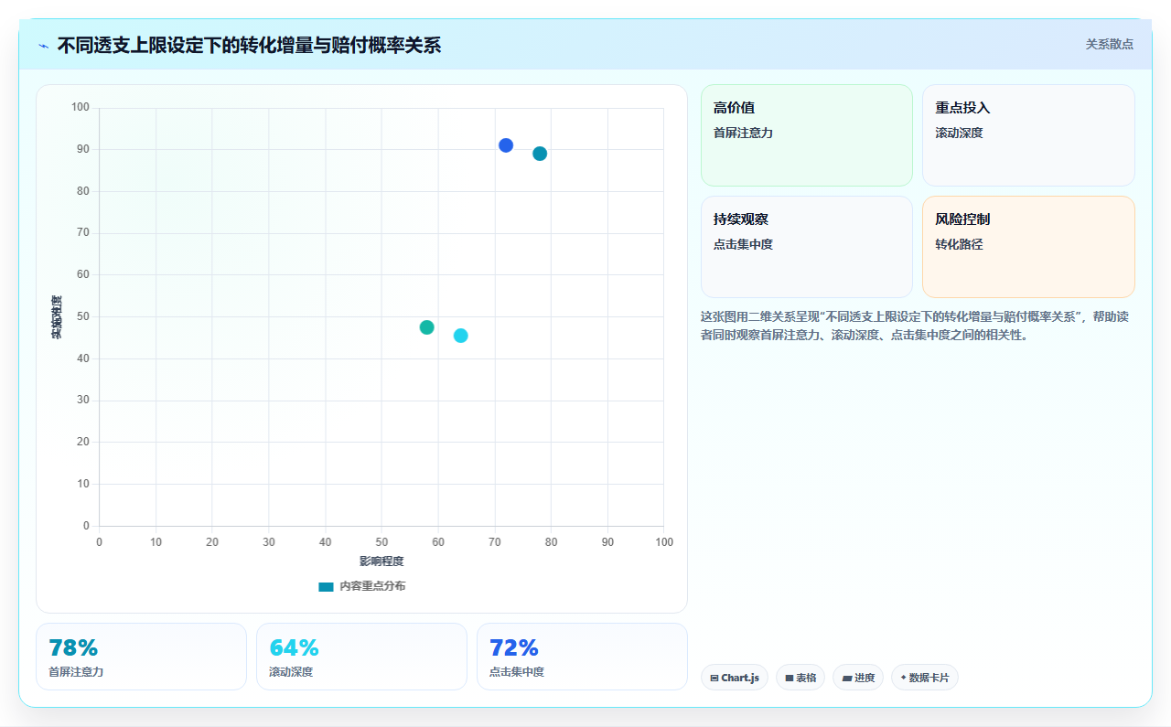1171x727 pixels.
Task: Click the 滚动深度 text in 重点投入 card
Action: point(959,133)
